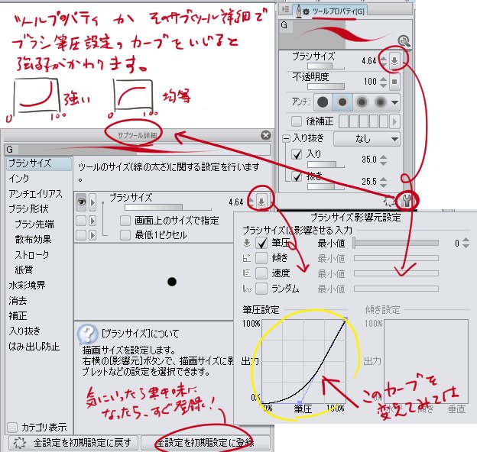Expand arrow in 画面上のサイズで指定 row
Screen dimensions: 477x452
click(92, 221)
